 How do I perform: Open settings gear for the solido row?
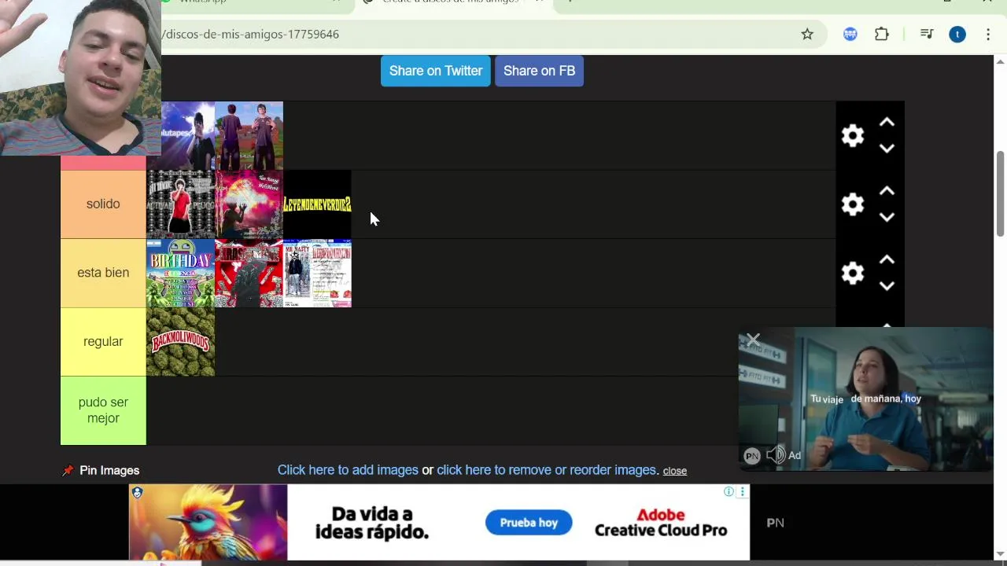pyautogui.click(x=853, y=204)
